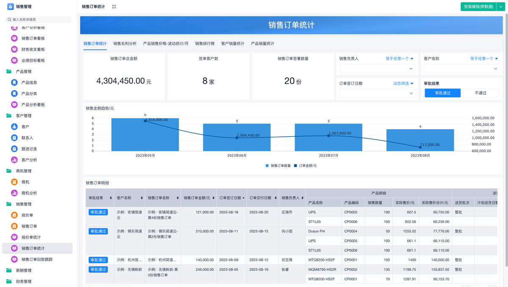This screenshot has width=508, height=287.
Task: Select the 跟进记录 sidebar icon
Action: pos(14,149)
